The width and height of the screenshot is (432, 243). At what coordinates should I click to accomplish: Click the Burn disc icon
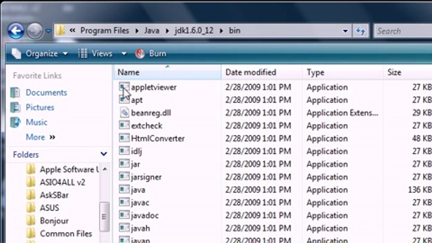coord(140,53)
